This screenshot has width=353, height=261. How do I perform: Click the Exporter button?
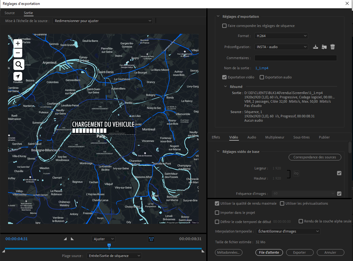[x=299, y=252]
